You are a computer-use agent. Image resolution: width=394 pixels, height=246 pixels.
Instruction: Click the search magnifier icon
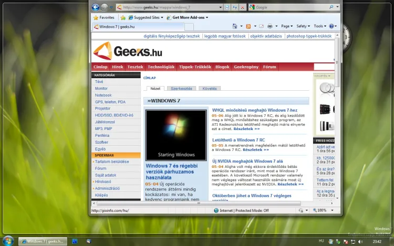(330, 7)
